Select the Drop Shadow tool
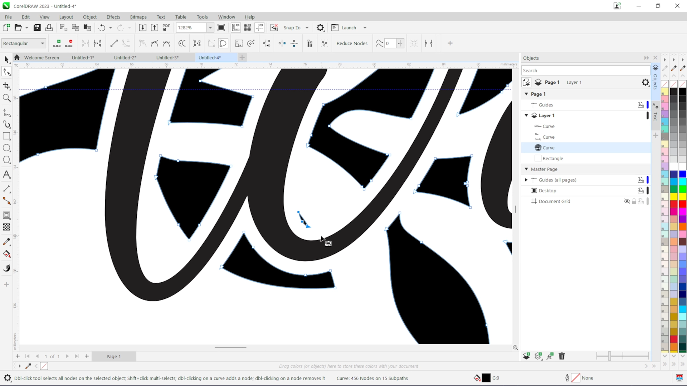Screen dimensions: 687x386 coord(6,215)
